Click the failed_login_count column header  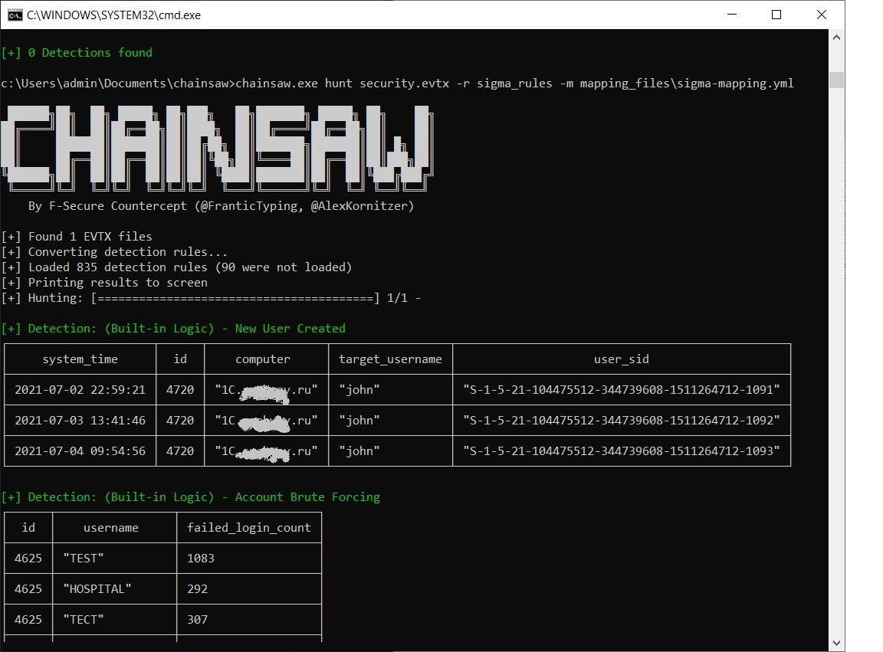coord(249,528)
